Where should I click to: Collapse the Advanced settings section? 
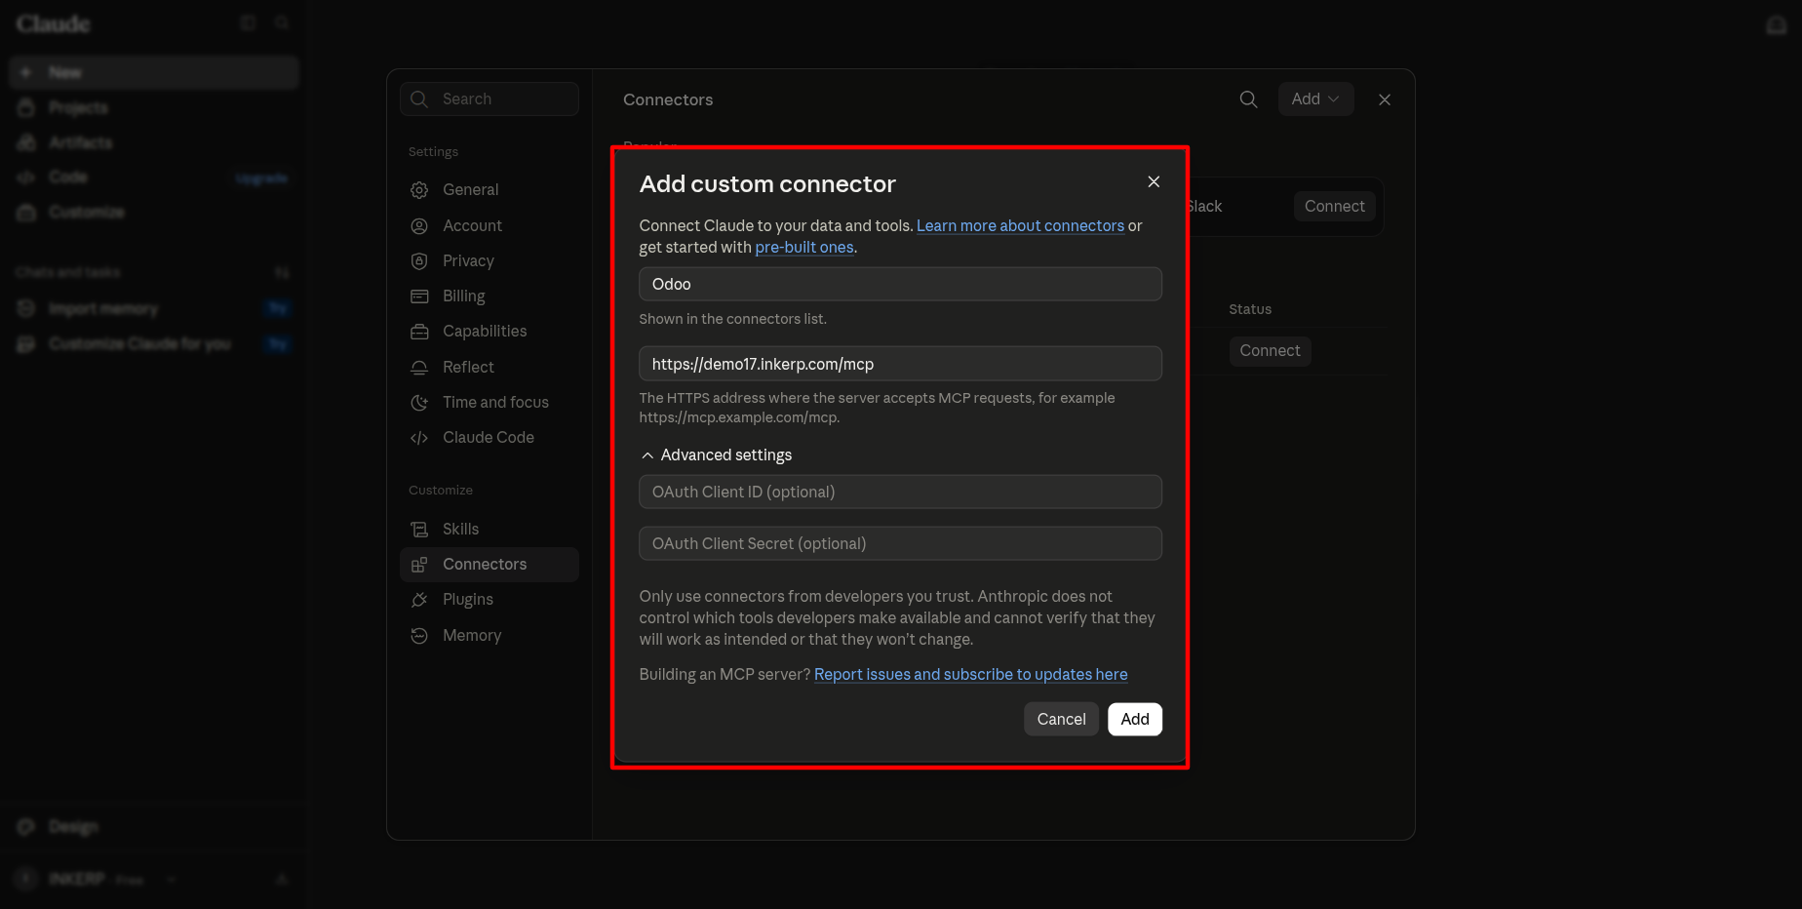(717, 455)
